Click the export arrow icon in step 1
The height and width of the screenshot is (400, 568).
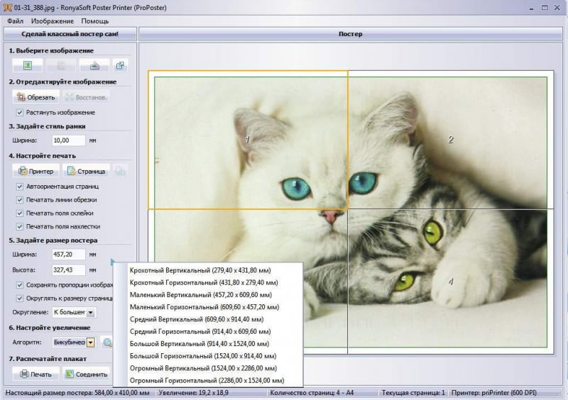tap(120, 65)
